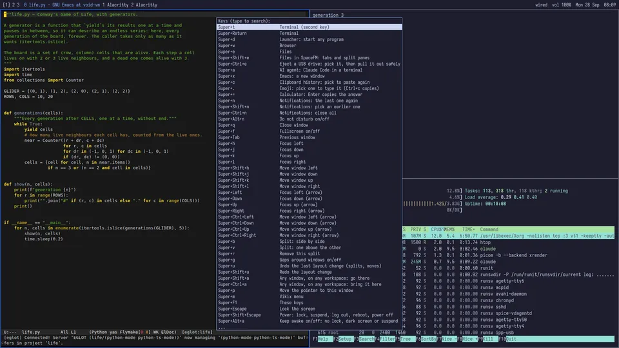Choose the Power: lock, suspend entry
619x348 pixels.
[x=309, y=315]
